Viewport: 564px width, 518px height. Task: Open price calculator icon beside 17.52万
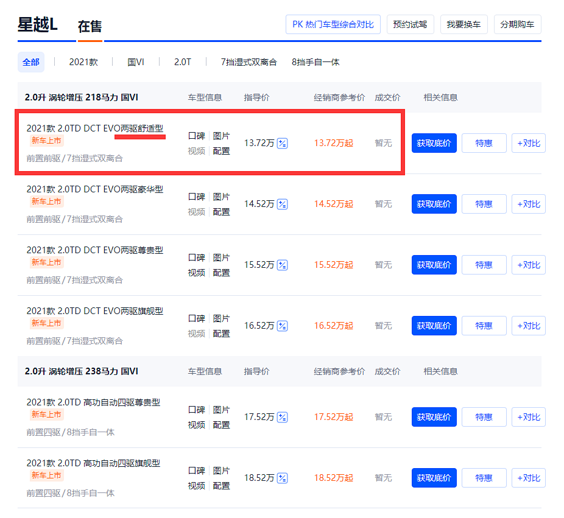(283, 417)
